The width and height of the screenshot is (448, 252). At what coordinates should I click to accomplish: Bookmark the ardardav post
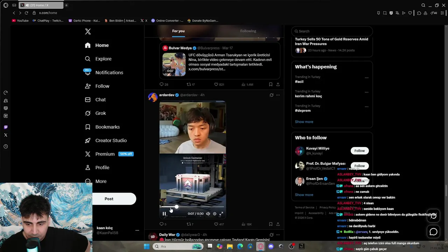pos(271,224)
